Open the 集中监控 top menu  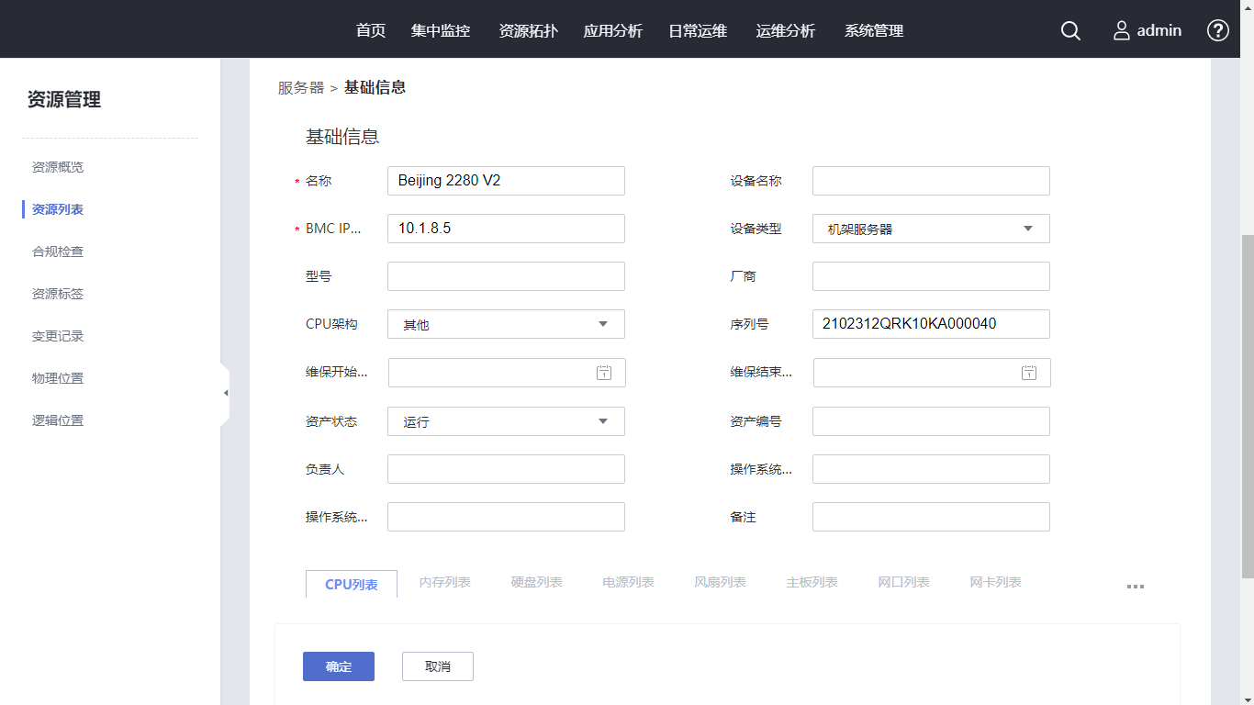point(441,30)
